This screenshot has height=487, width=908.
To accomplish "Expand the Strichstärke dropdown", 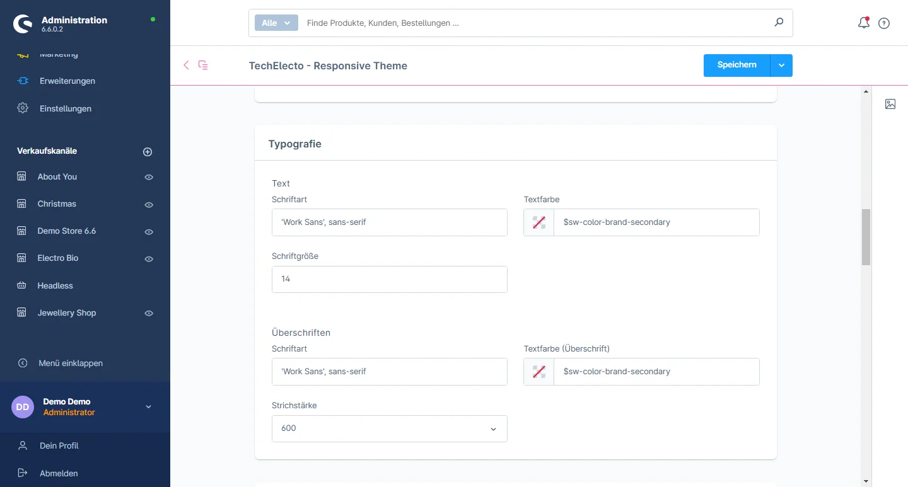I will pos(389,428).
